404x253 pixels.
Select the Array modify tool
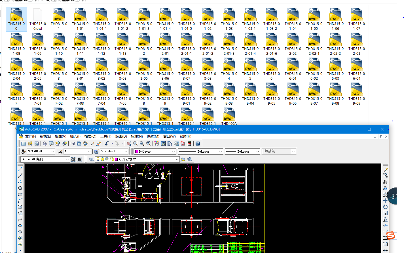385,194
